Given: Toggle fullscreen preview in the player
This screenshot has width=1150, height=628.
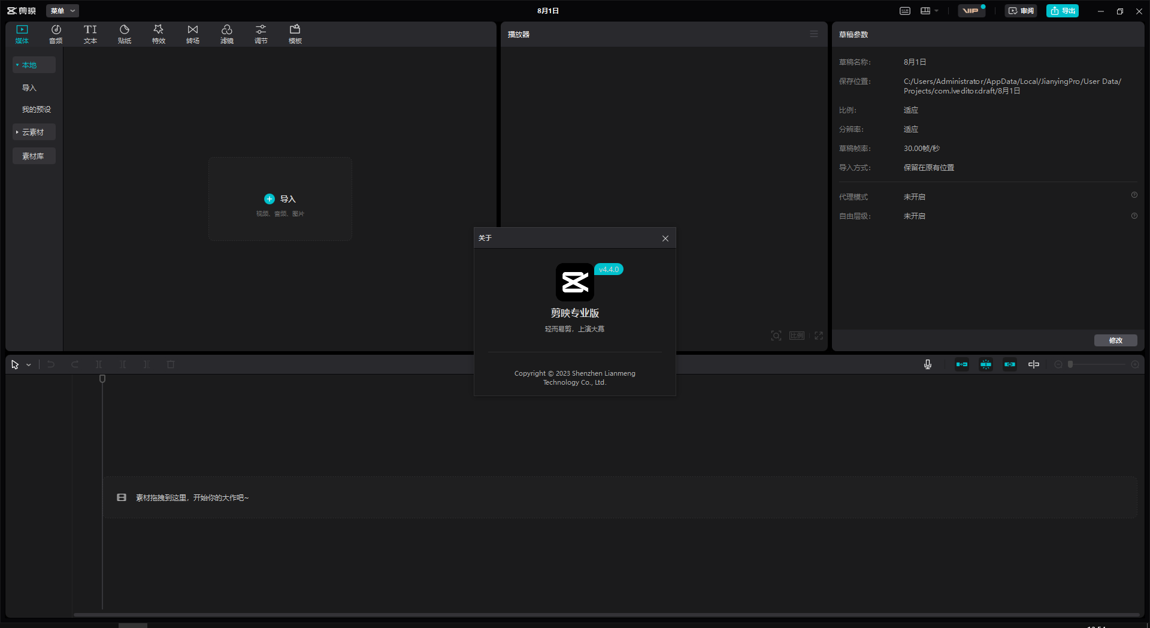Looking at the screenshot, I should tap(819, 336).
